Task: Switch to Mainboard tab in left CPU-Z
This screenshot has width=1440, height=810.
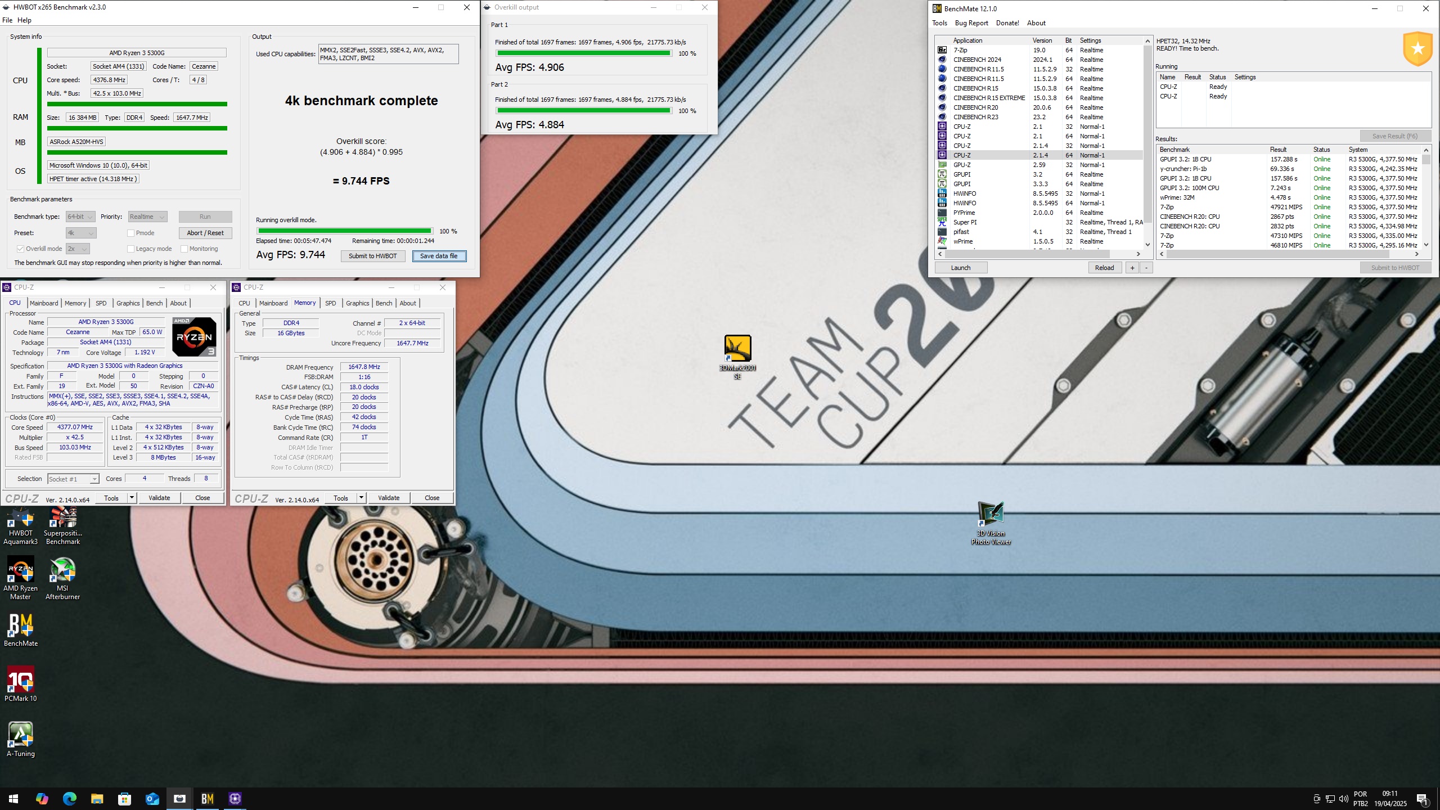Action: click(x=44, y=303)
